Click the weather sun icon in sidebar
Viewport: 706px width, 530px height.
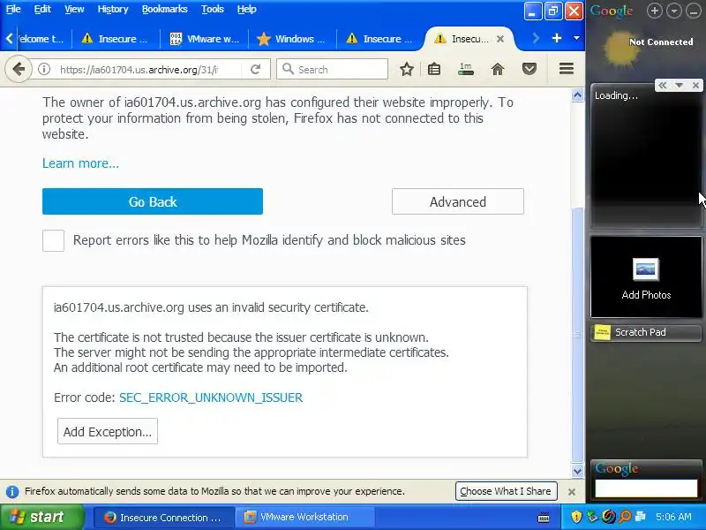(620, 49)
